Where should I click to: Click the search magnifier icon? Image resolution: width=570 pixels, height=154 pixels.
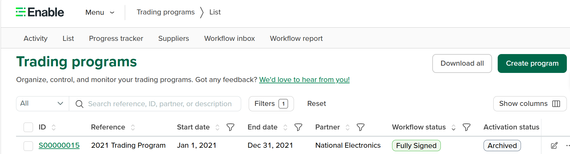(80, 104)
